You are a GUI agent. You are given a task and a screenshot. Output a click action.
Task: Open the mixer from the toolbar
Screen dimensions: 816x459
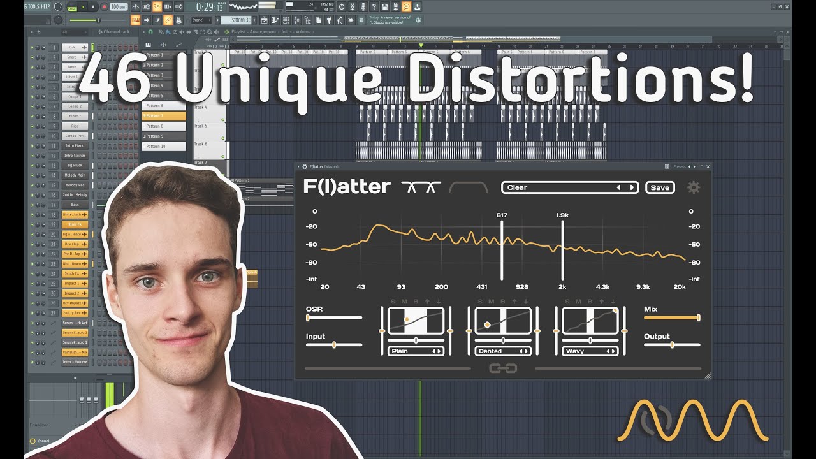(296, 20)
